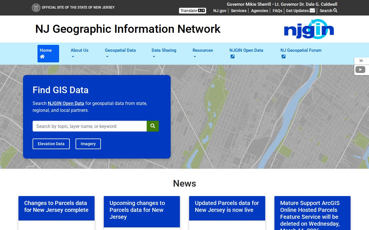This screenshot has width=369, height=230.
Task: Click the double-chevron side panel icon
Action: click(x=361, y=61)
